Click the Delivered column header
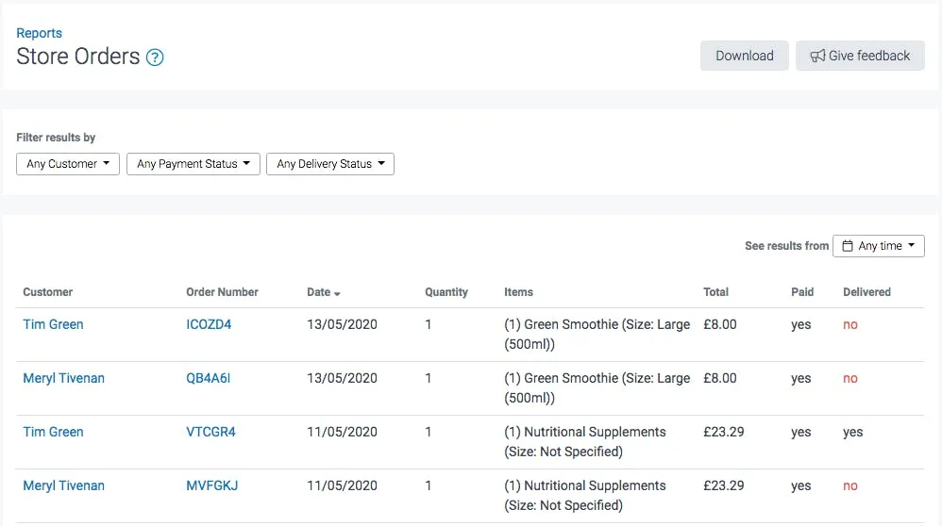This screenshot has width=942, height=526. (x=866, y=292)
